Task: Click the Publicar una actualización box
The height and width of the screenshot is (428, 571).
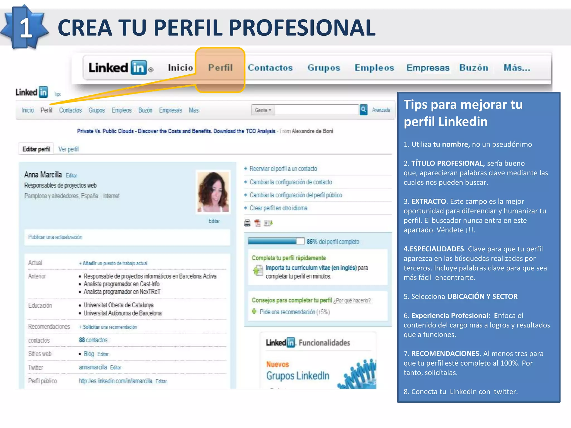Action: click(x=127, y=237)
